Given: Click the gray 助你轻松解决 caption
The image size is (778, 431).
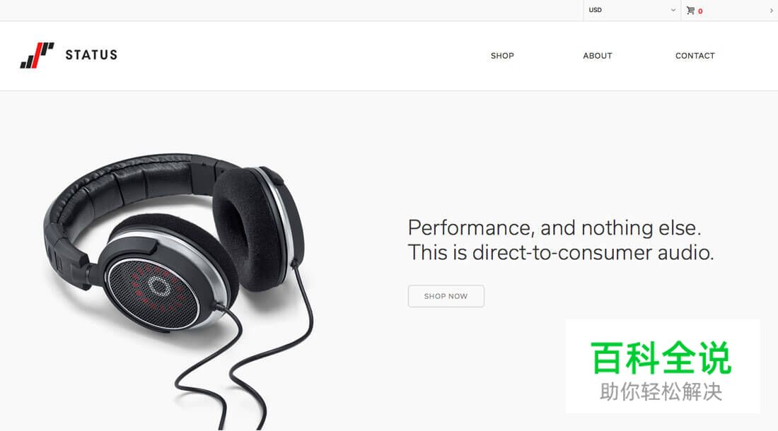Looking at the screenshot, I should pos(661,392).
